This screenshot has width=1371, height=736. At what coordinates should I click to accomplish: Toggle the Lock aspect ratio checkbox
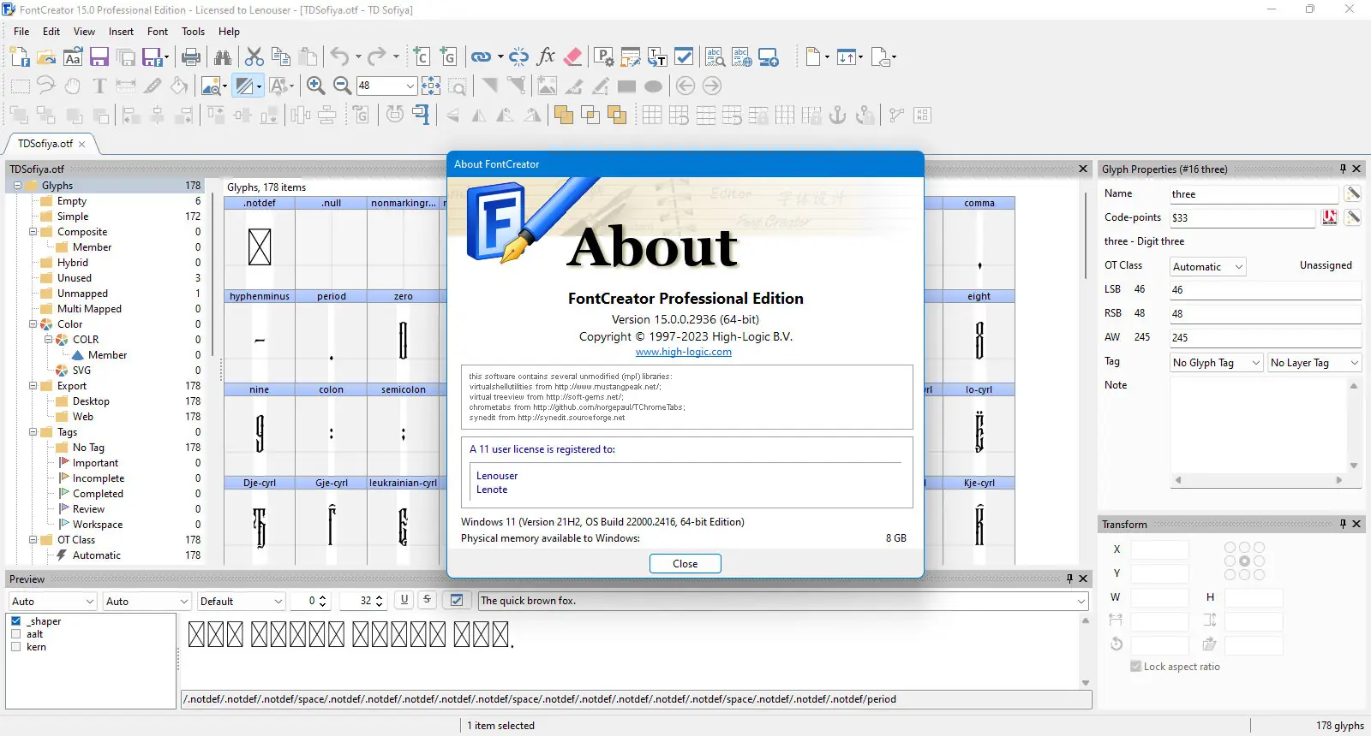click(x=1135, y=667)
